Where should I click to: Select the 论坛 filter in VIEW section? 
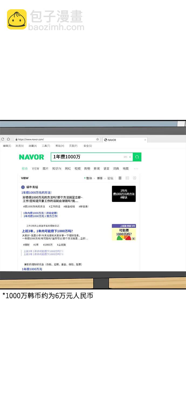coord(110,178)
